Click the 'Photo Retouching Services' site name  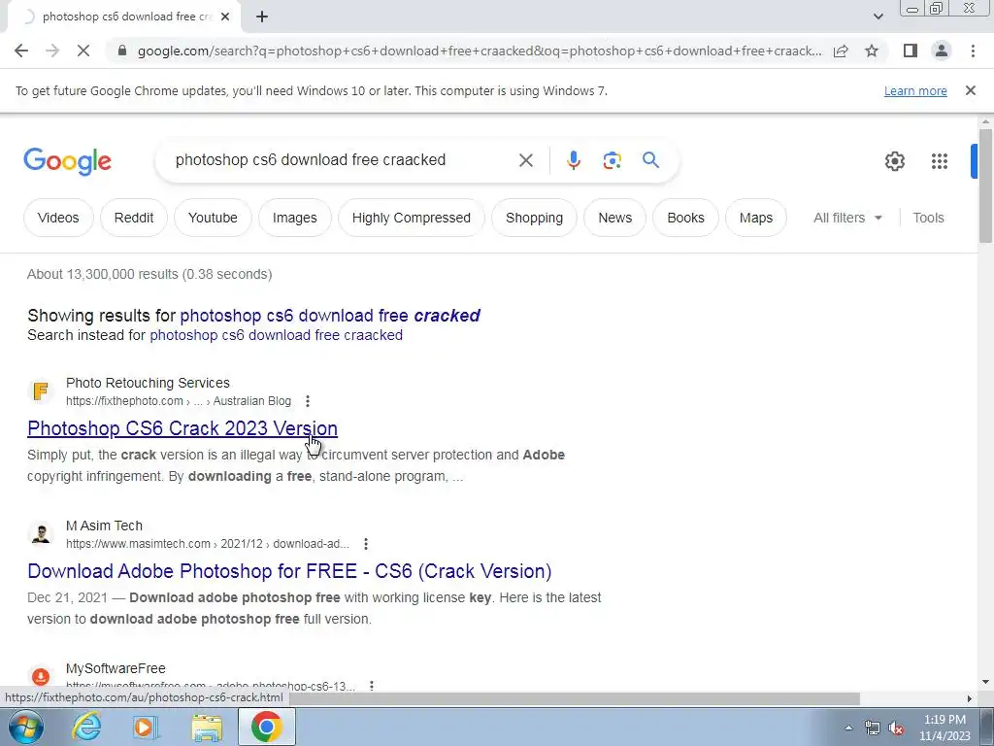tap(148, 383)
